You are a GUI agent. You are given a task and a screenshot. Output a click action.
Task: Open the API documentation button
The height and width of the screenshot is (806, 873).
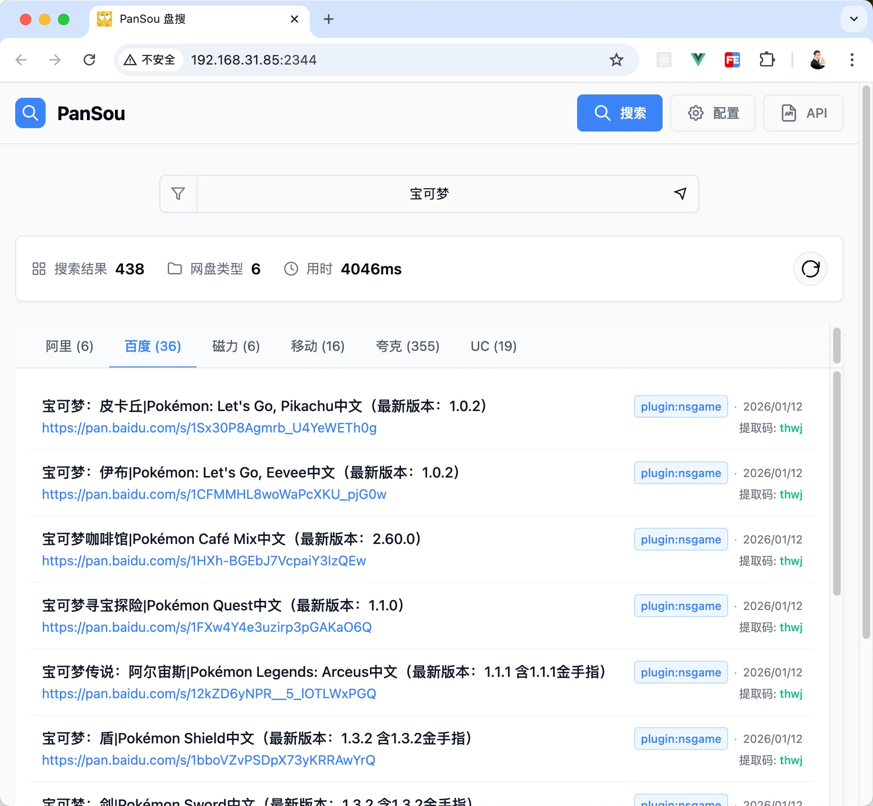click(x=803, y=113)
